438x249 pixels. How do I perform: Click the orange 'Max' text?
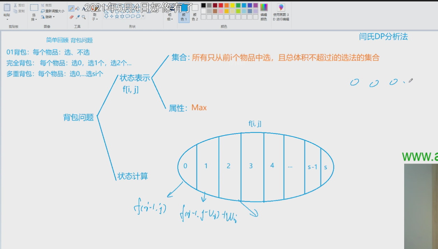click(x=199, y=108)
